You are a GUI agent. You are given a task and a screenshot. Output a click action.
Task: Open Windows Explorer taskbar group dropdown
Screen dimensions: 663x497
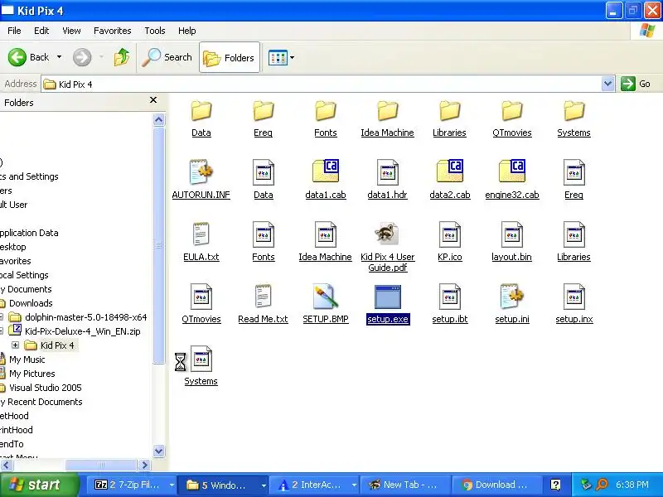263,485
